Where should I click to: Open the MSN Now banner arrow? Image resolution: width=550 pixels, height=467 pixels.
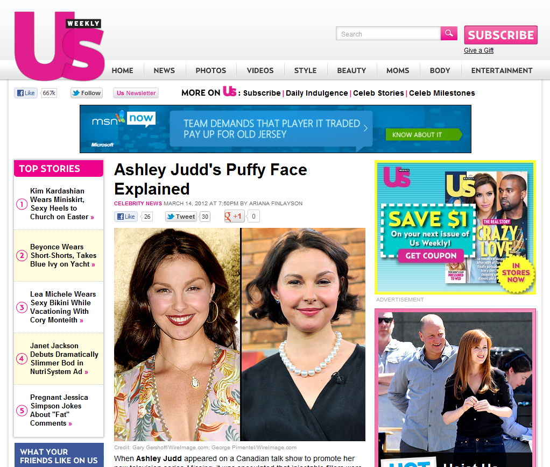coord(365,128)
